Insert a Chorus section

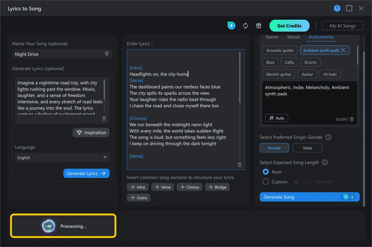click(x=189, y=187)
